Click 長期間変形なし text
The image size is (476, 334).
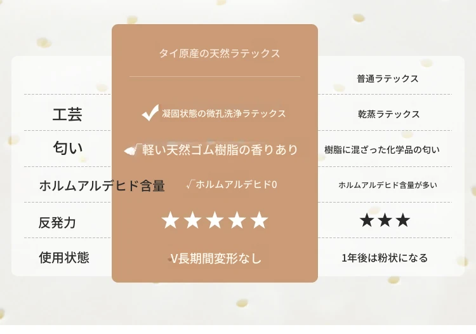pos(220,258)
